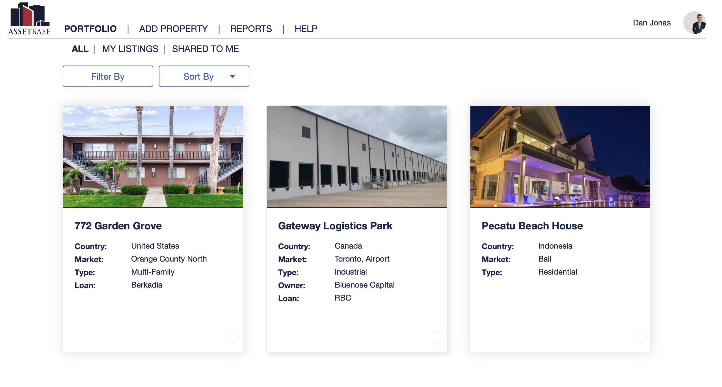
Task: Open the Help menu item
Action: click(x=306, y=29)
